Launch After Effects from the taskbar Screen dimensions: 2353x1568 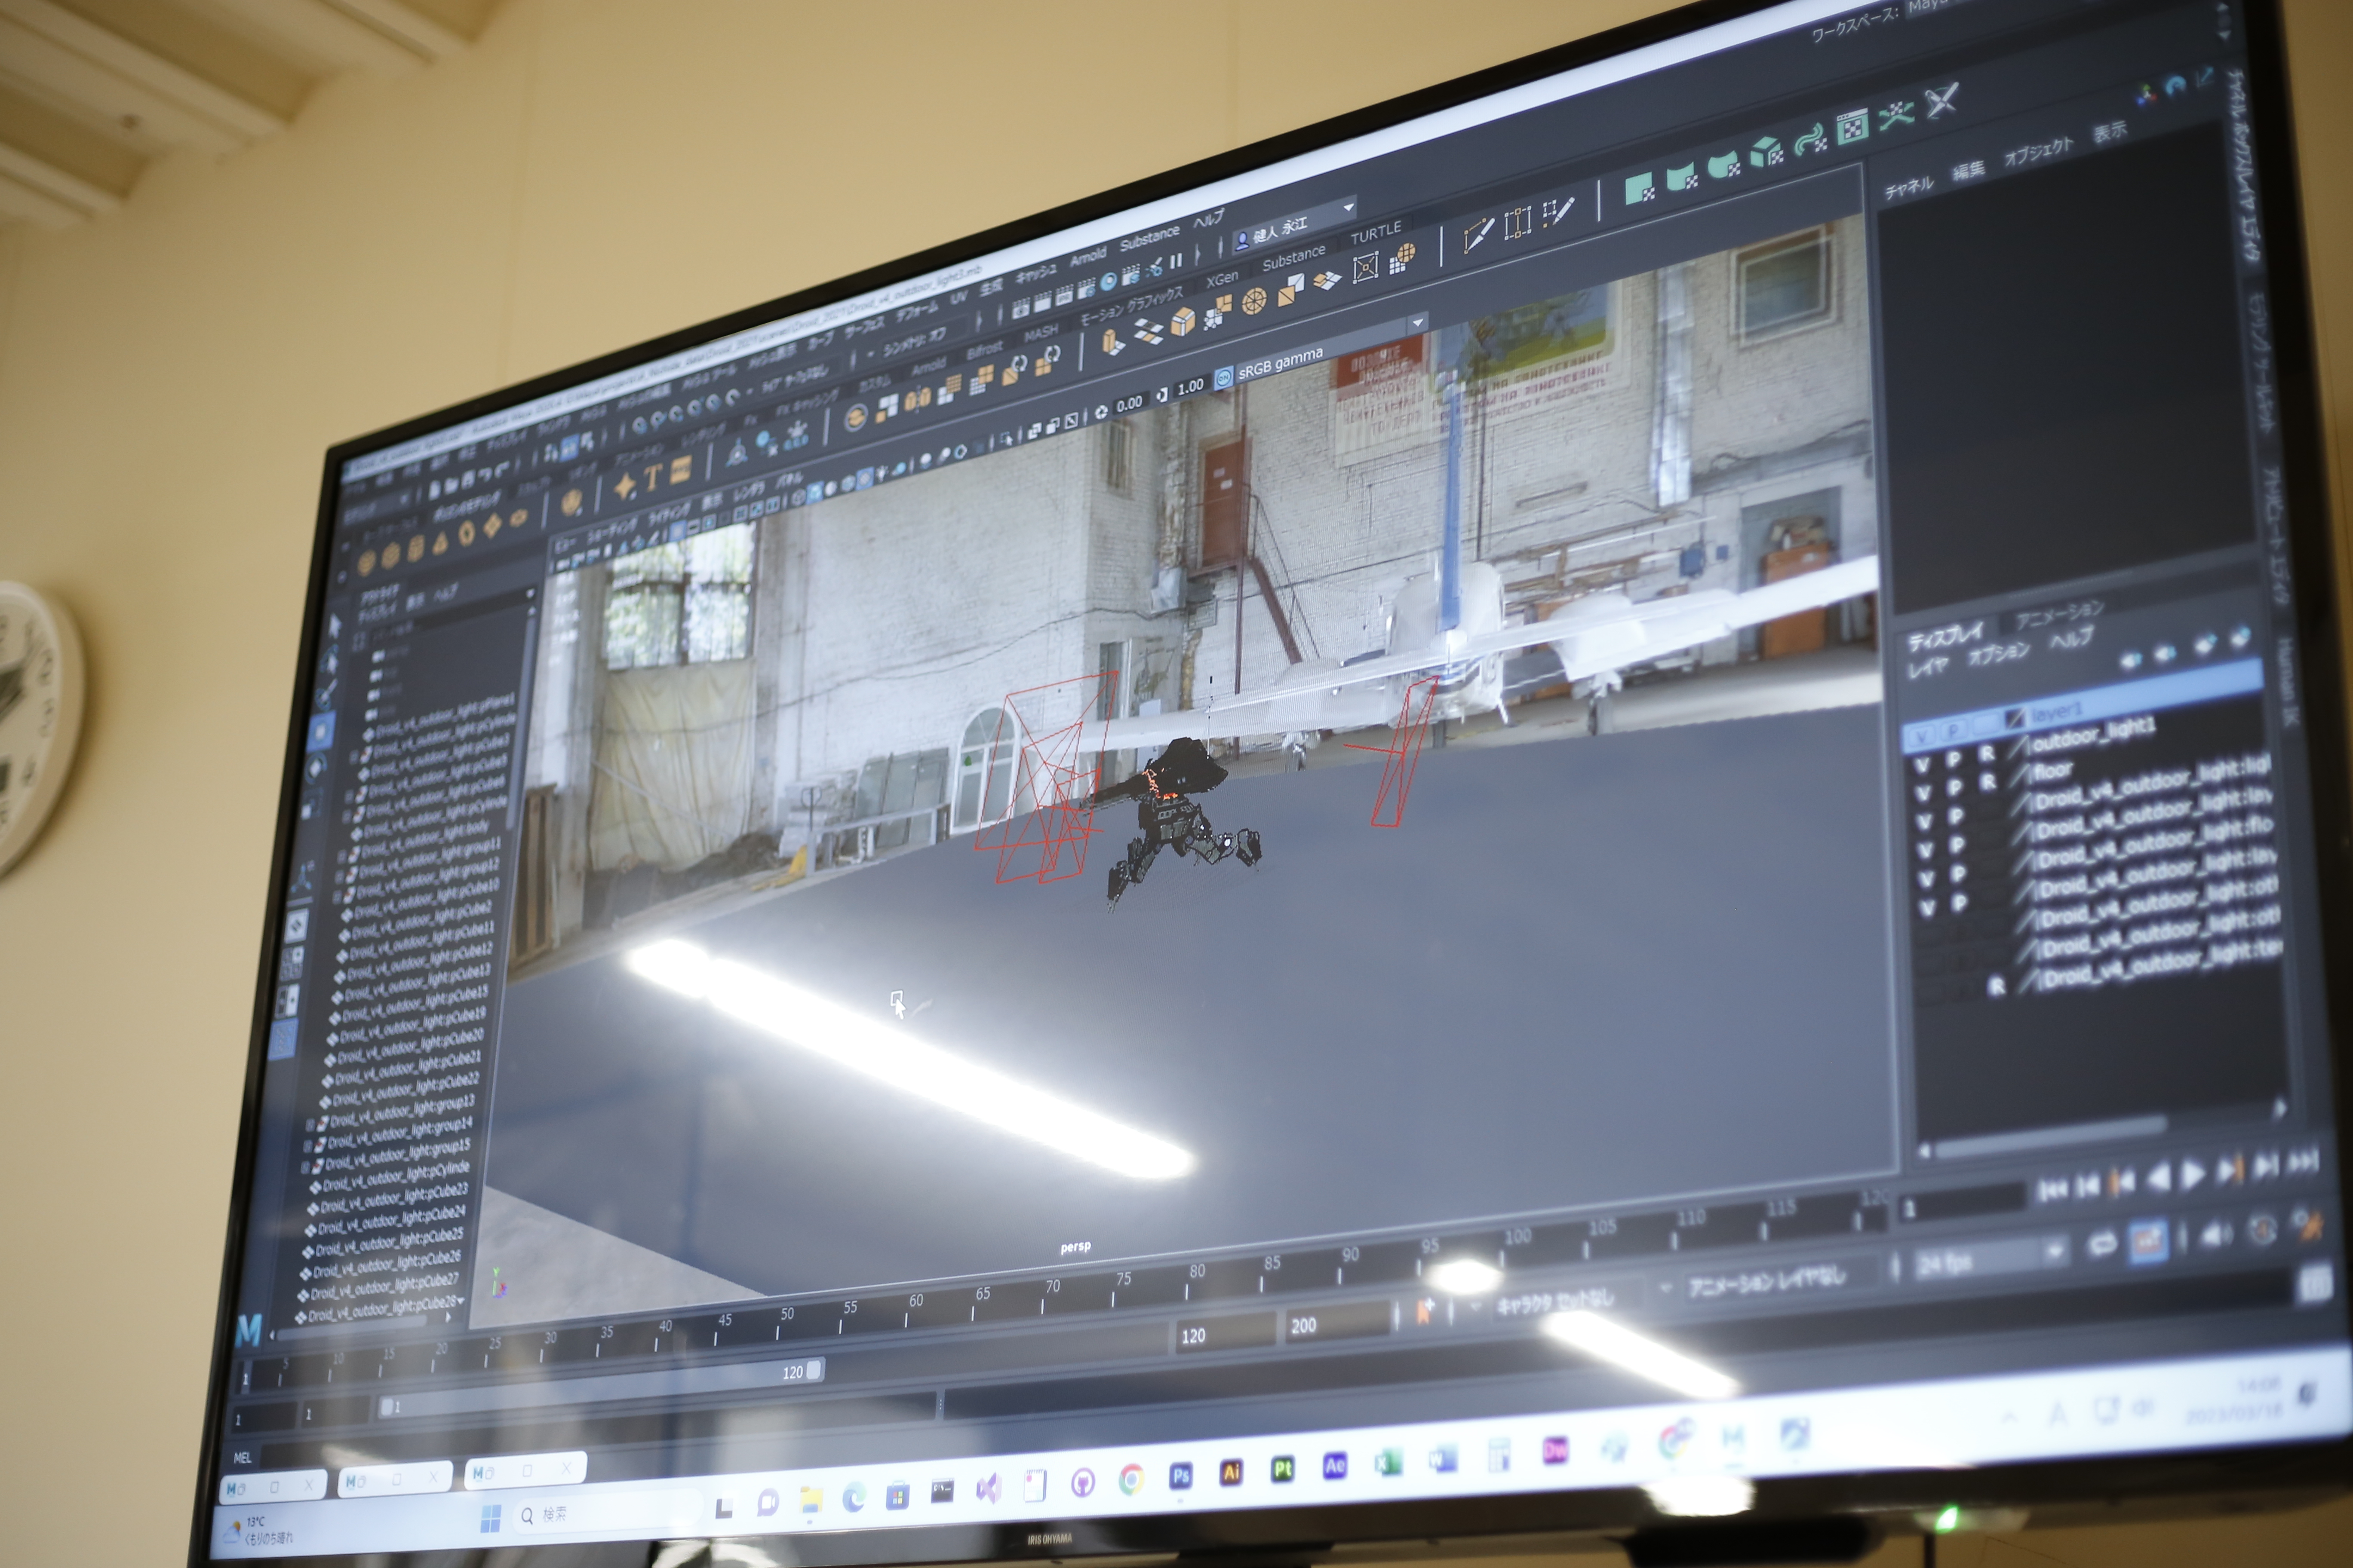pyautogui.click(x=1335, y=1466)
